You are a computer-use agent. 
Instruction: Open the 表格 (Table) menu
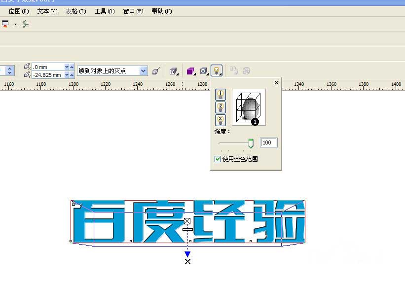[76, 11]
